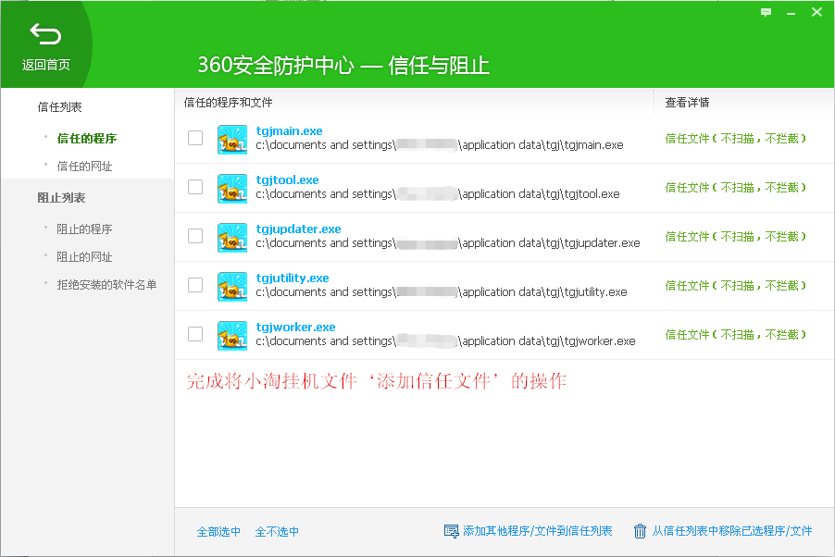Open the feedback speech bubble icon

(x=766, y=12)
